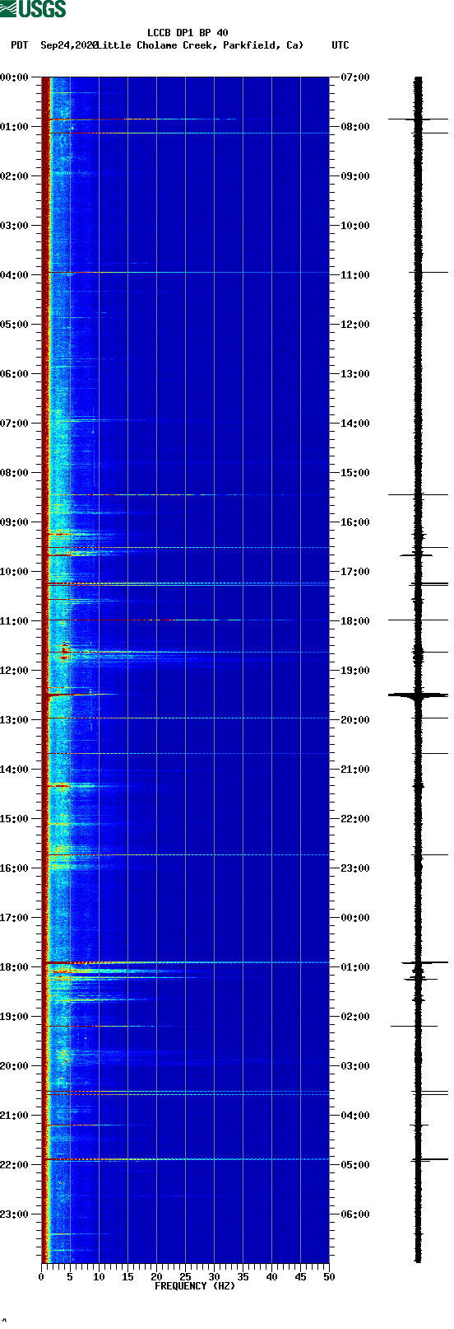Click the PDT 05:00 time label
The image size is (454, 1329).
pyautogui.click(x=15, y=325)
